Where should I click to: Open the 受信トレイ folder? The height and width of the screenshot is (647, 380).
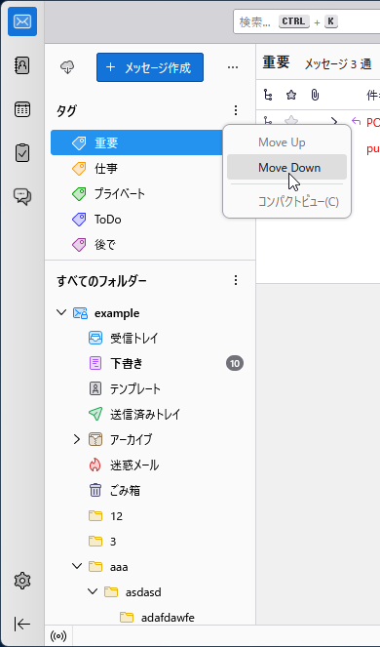[x=150, y=338]
